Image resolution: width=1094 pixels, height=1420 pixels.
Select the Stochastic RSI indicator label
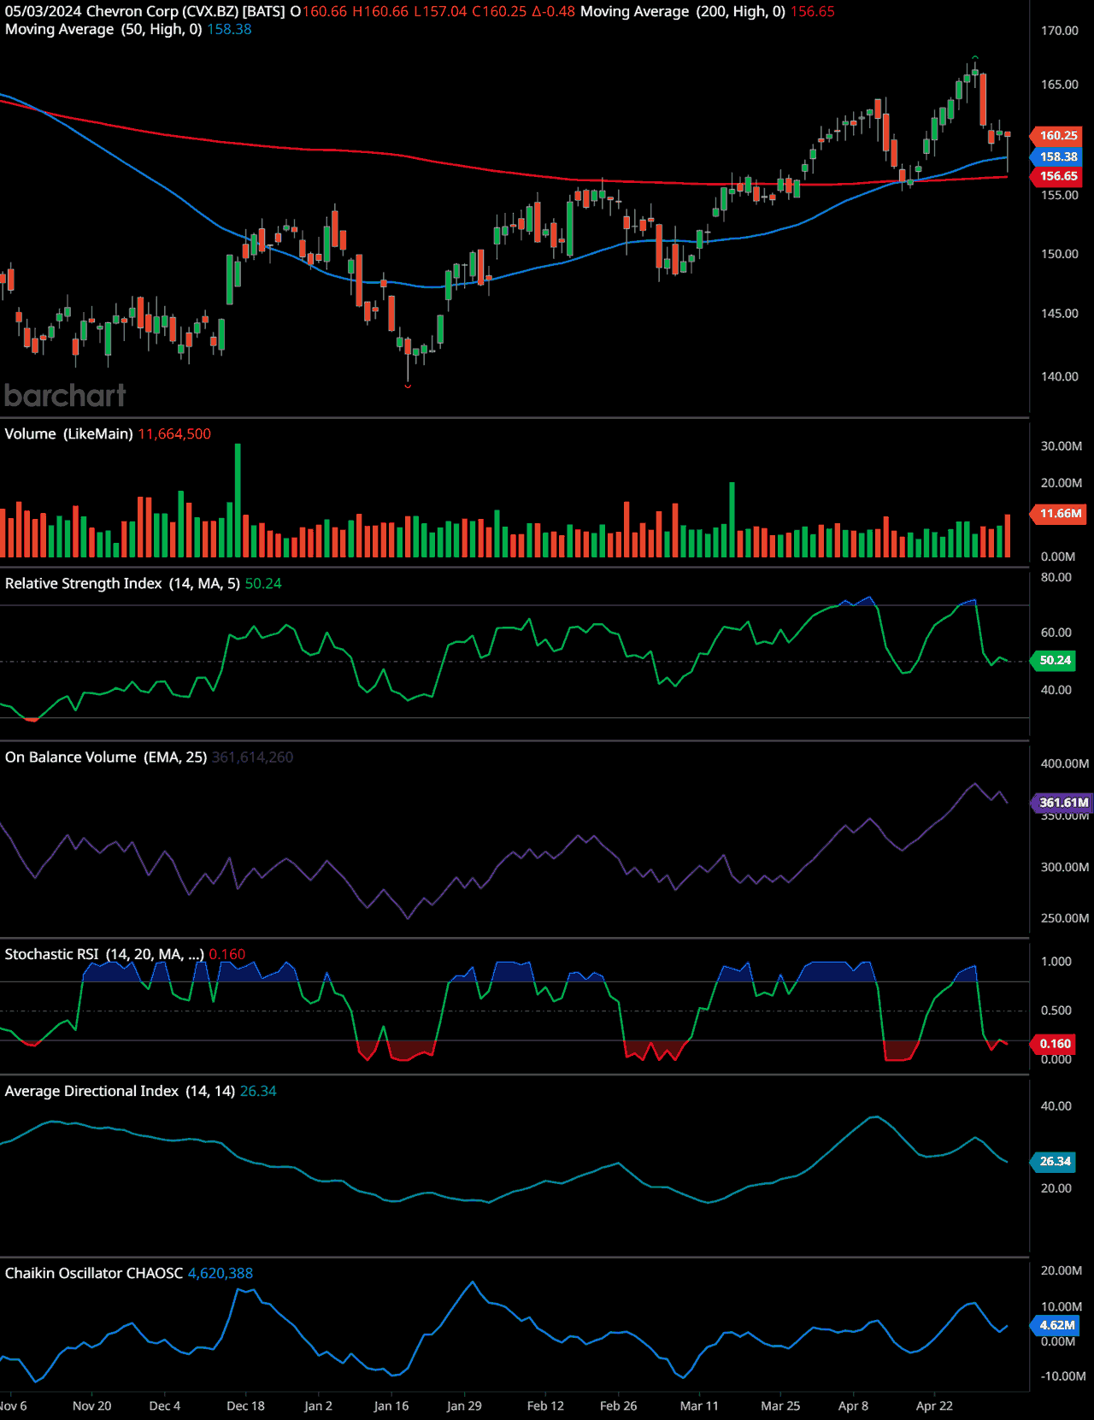tap(104, 954)
